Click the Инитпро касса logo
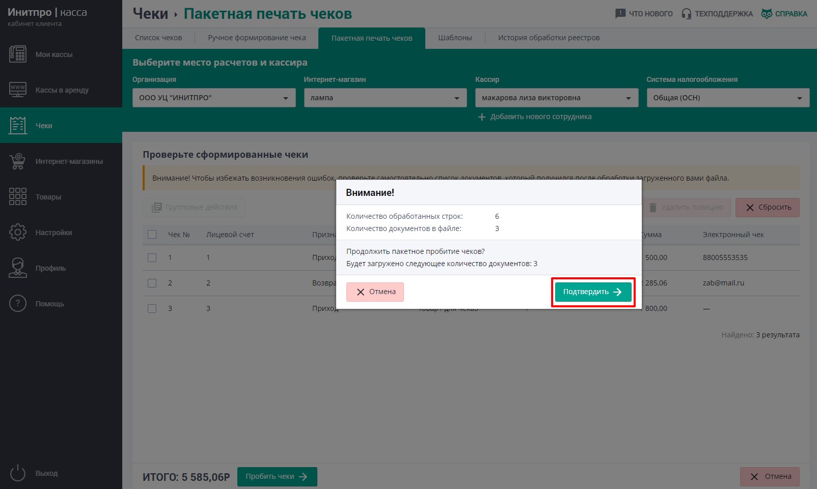The height and width of the screenshot is (489, 817). click(x=47, y=16)
